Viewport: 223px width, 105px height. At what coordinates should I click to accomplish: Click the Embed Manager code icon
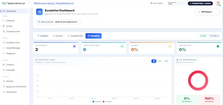4,48
